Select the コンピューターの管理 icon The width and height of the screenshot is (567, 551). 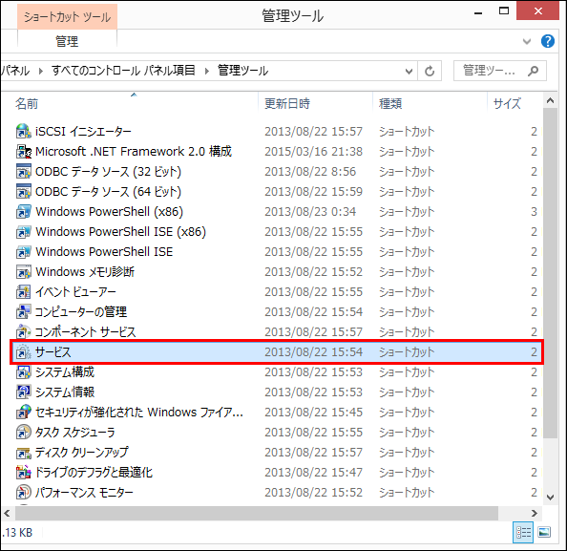coord(24,311)
